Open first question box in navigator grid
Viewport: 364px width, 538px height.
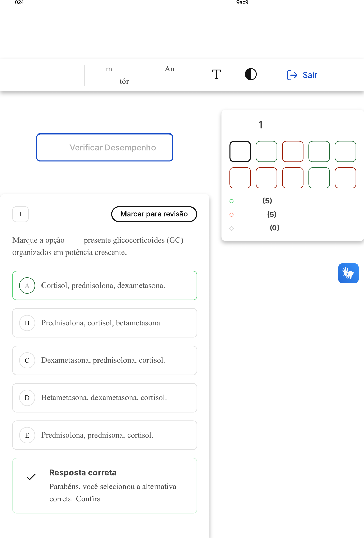(240, 151)
